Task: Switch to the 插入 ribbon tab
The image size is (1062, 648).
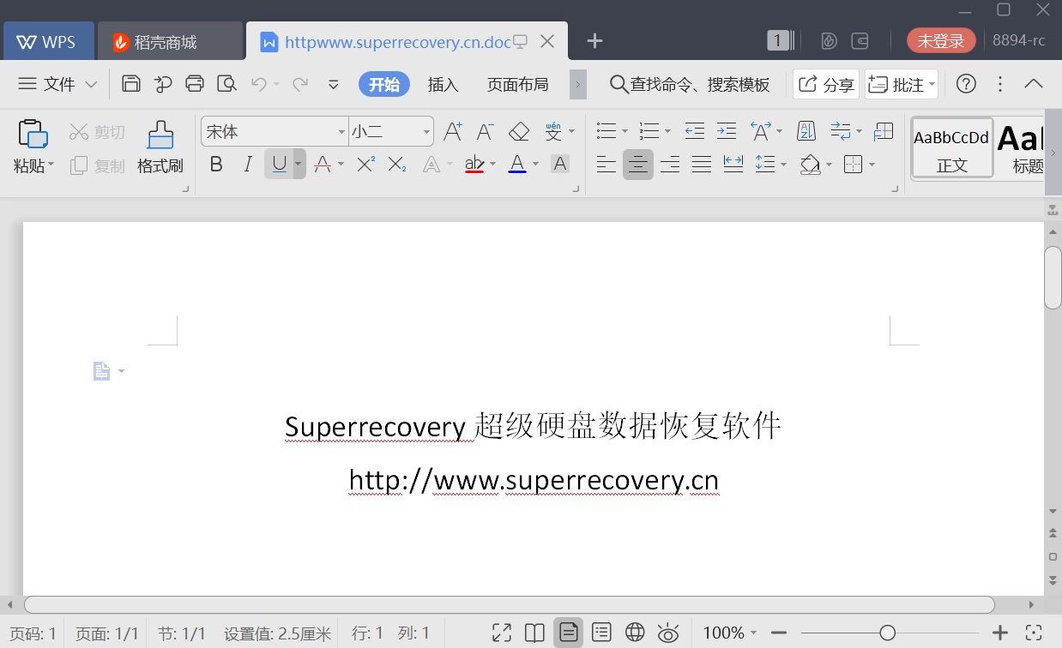Action: click(444, 84)
